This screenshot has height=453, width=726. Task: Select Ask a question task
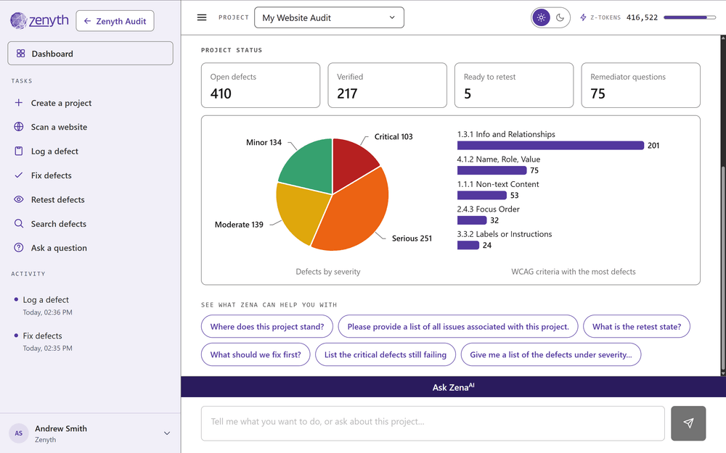(x=59, y=248)
